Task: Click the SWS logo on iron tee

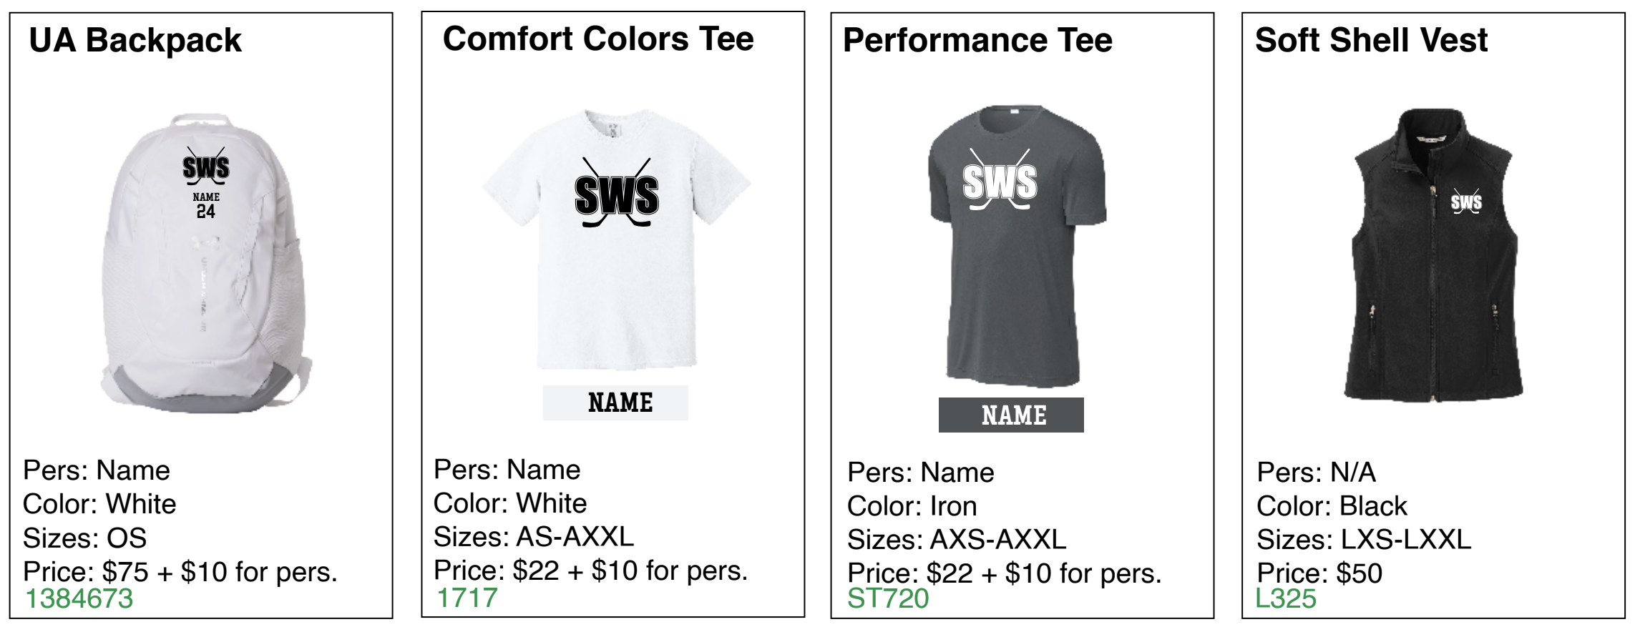Action: tap(1000, 180)
